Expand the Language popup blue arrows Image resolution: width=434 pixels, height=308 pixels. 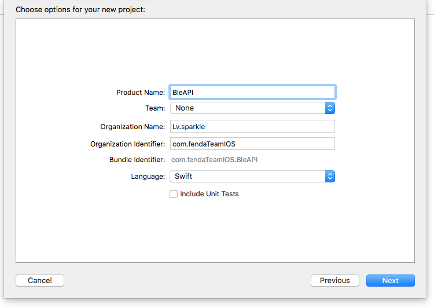tap(330, 177)
